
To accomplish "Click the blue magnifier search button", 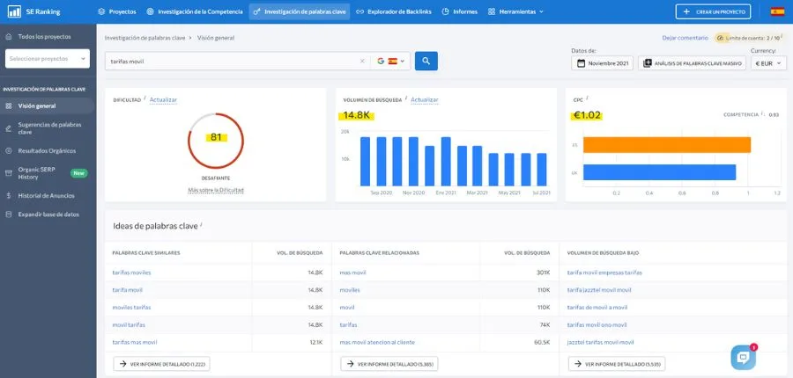I will (x=426, y=61).
